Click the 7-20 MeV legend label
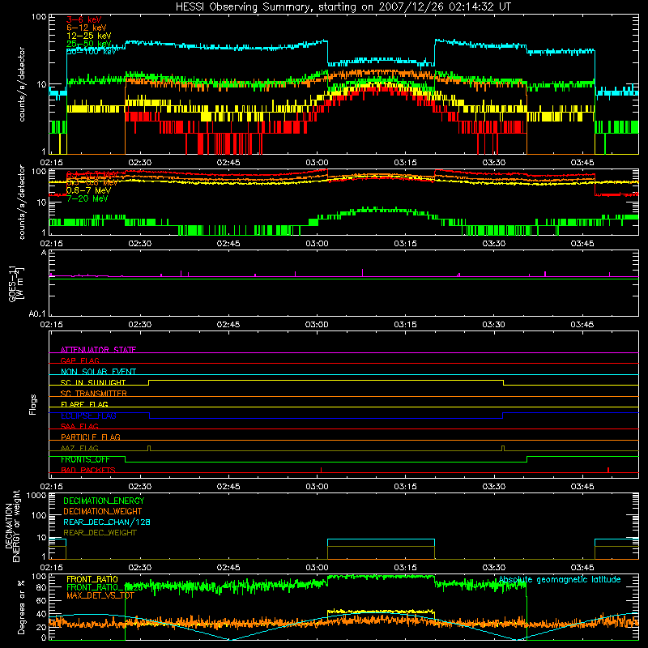 click(87, 198)
